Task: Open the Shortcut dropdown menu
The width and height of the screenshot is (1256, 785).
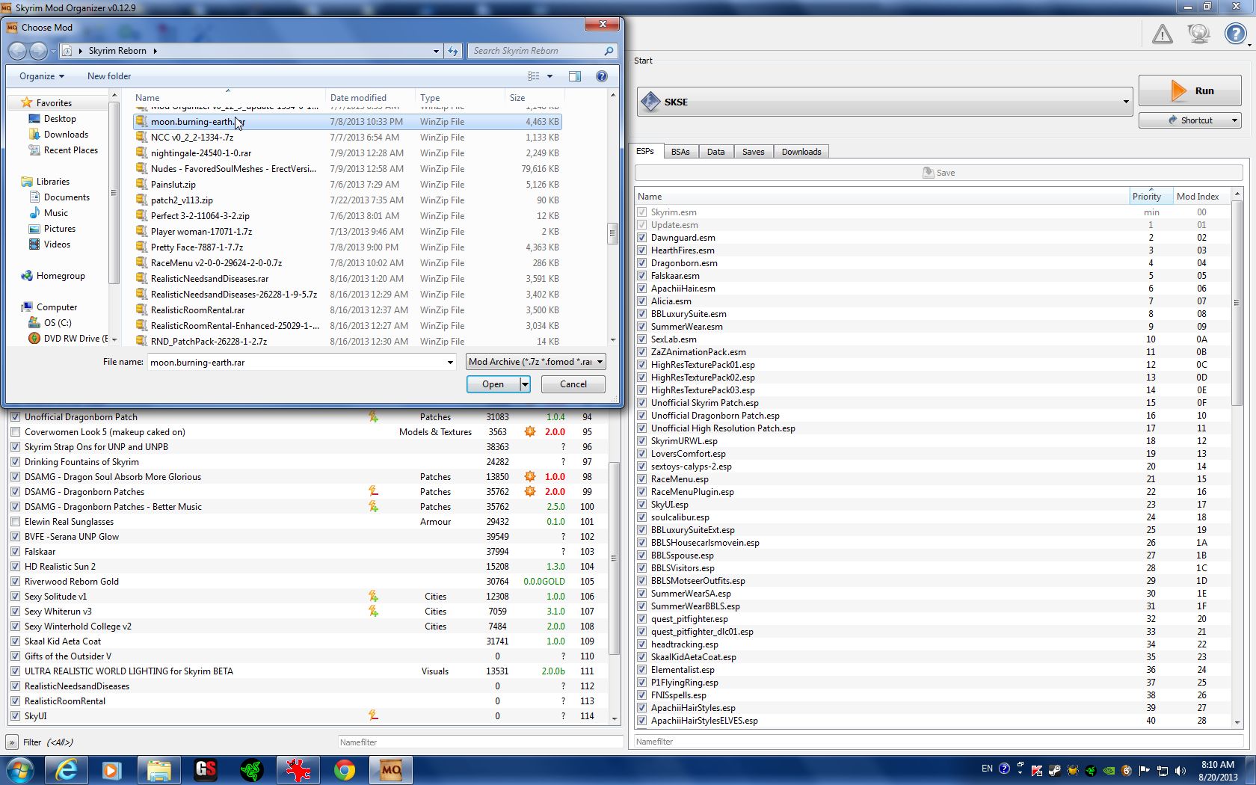Action: coord(1234,120)
